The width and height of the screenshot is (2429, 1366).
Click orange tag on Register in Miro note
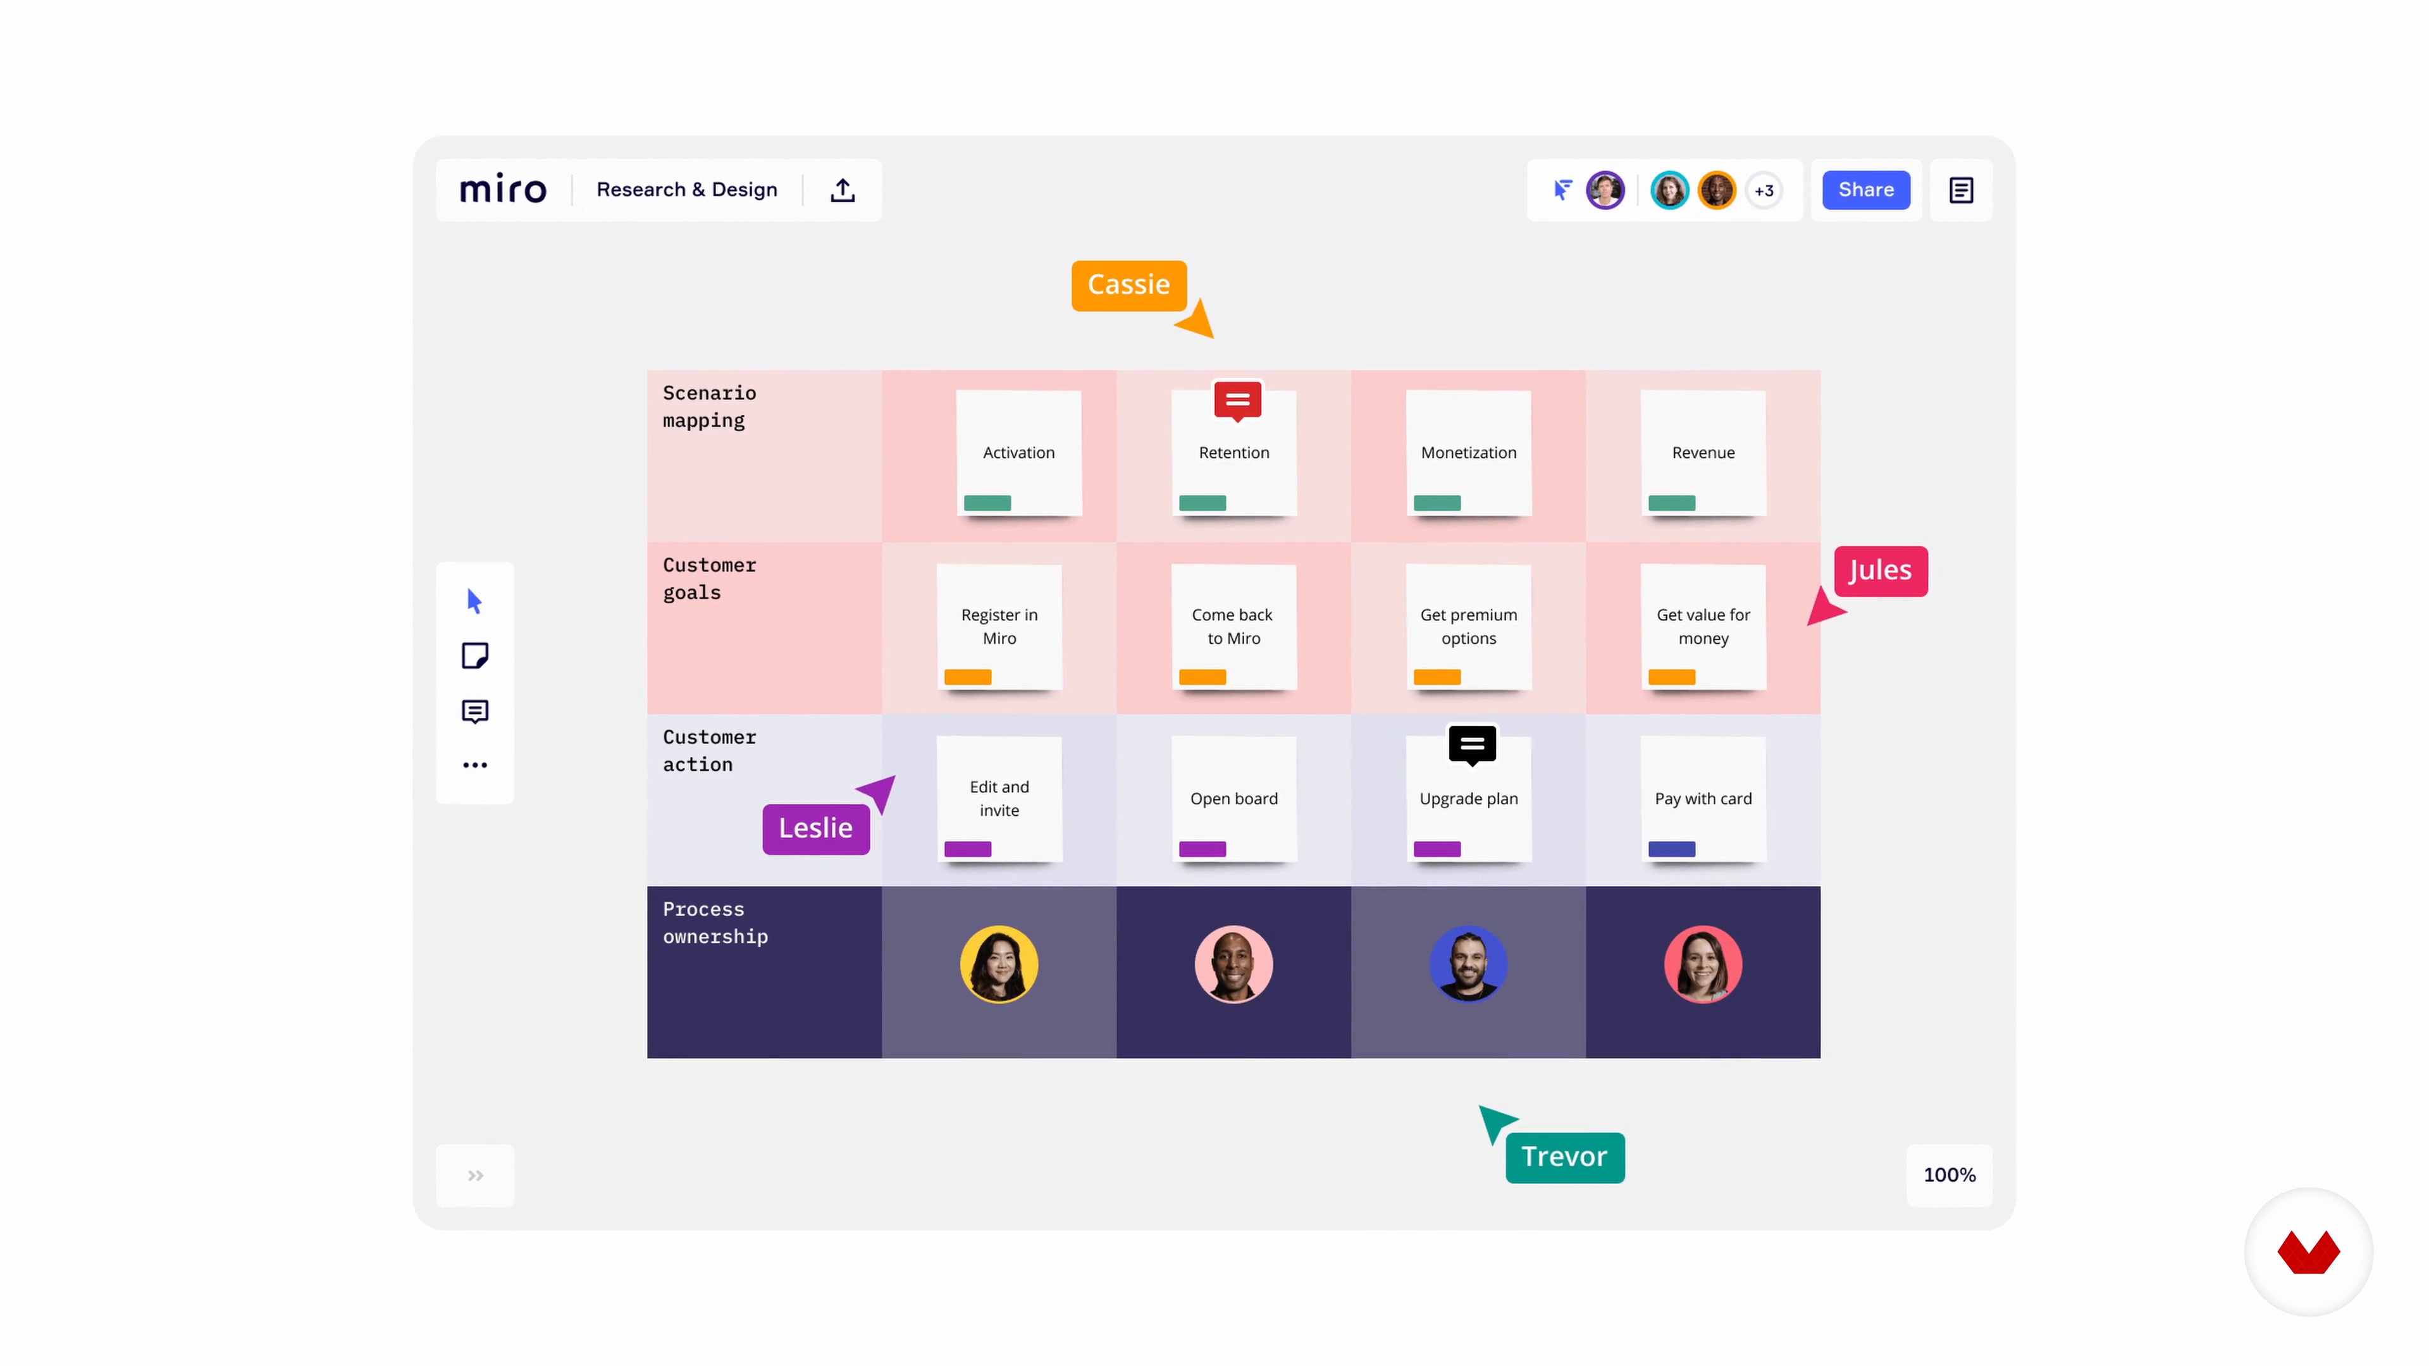coord(967,677)
